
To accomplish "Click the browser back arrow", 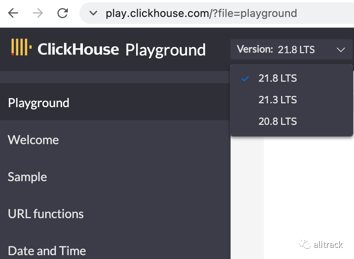I will click(13, 13).
